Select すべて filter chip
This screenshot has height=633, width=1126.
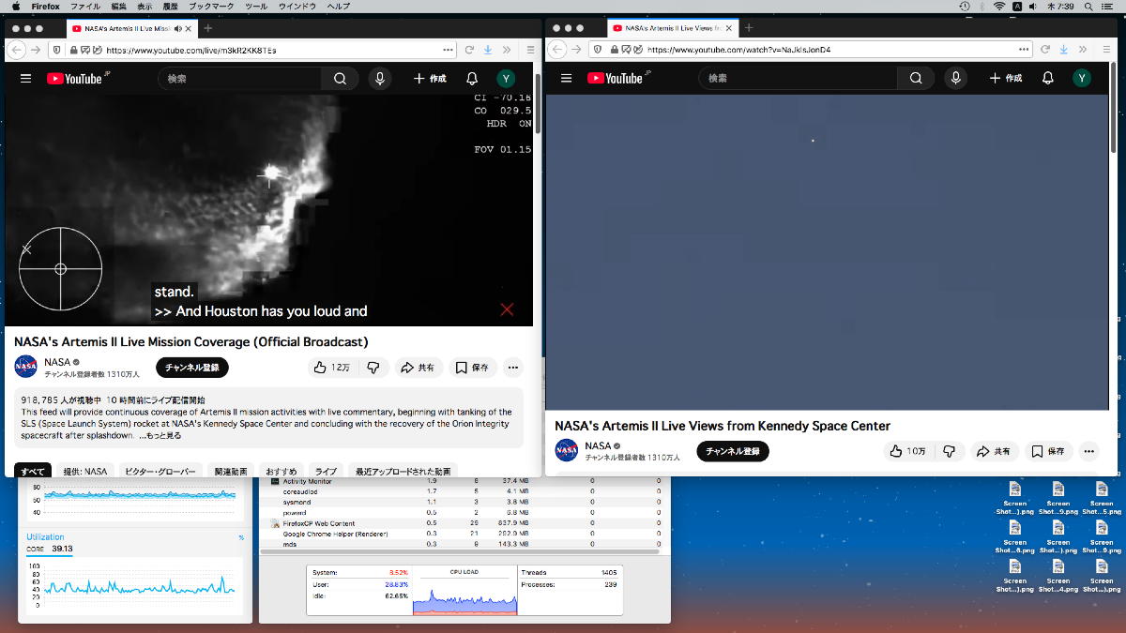pos(33,472)
